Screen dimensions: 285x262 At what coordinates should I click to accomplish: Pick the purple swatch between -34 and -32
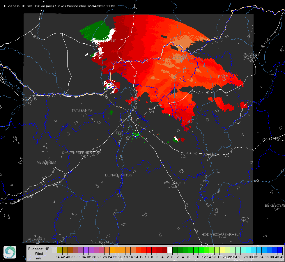click(x=86, y=250)
